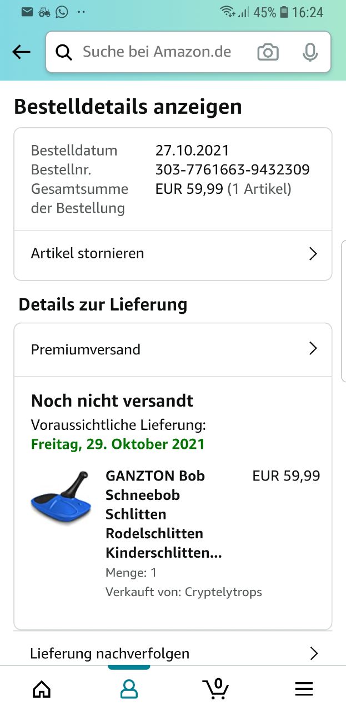
Task: Open the hamburger menu icon
Action: point(304,689)
